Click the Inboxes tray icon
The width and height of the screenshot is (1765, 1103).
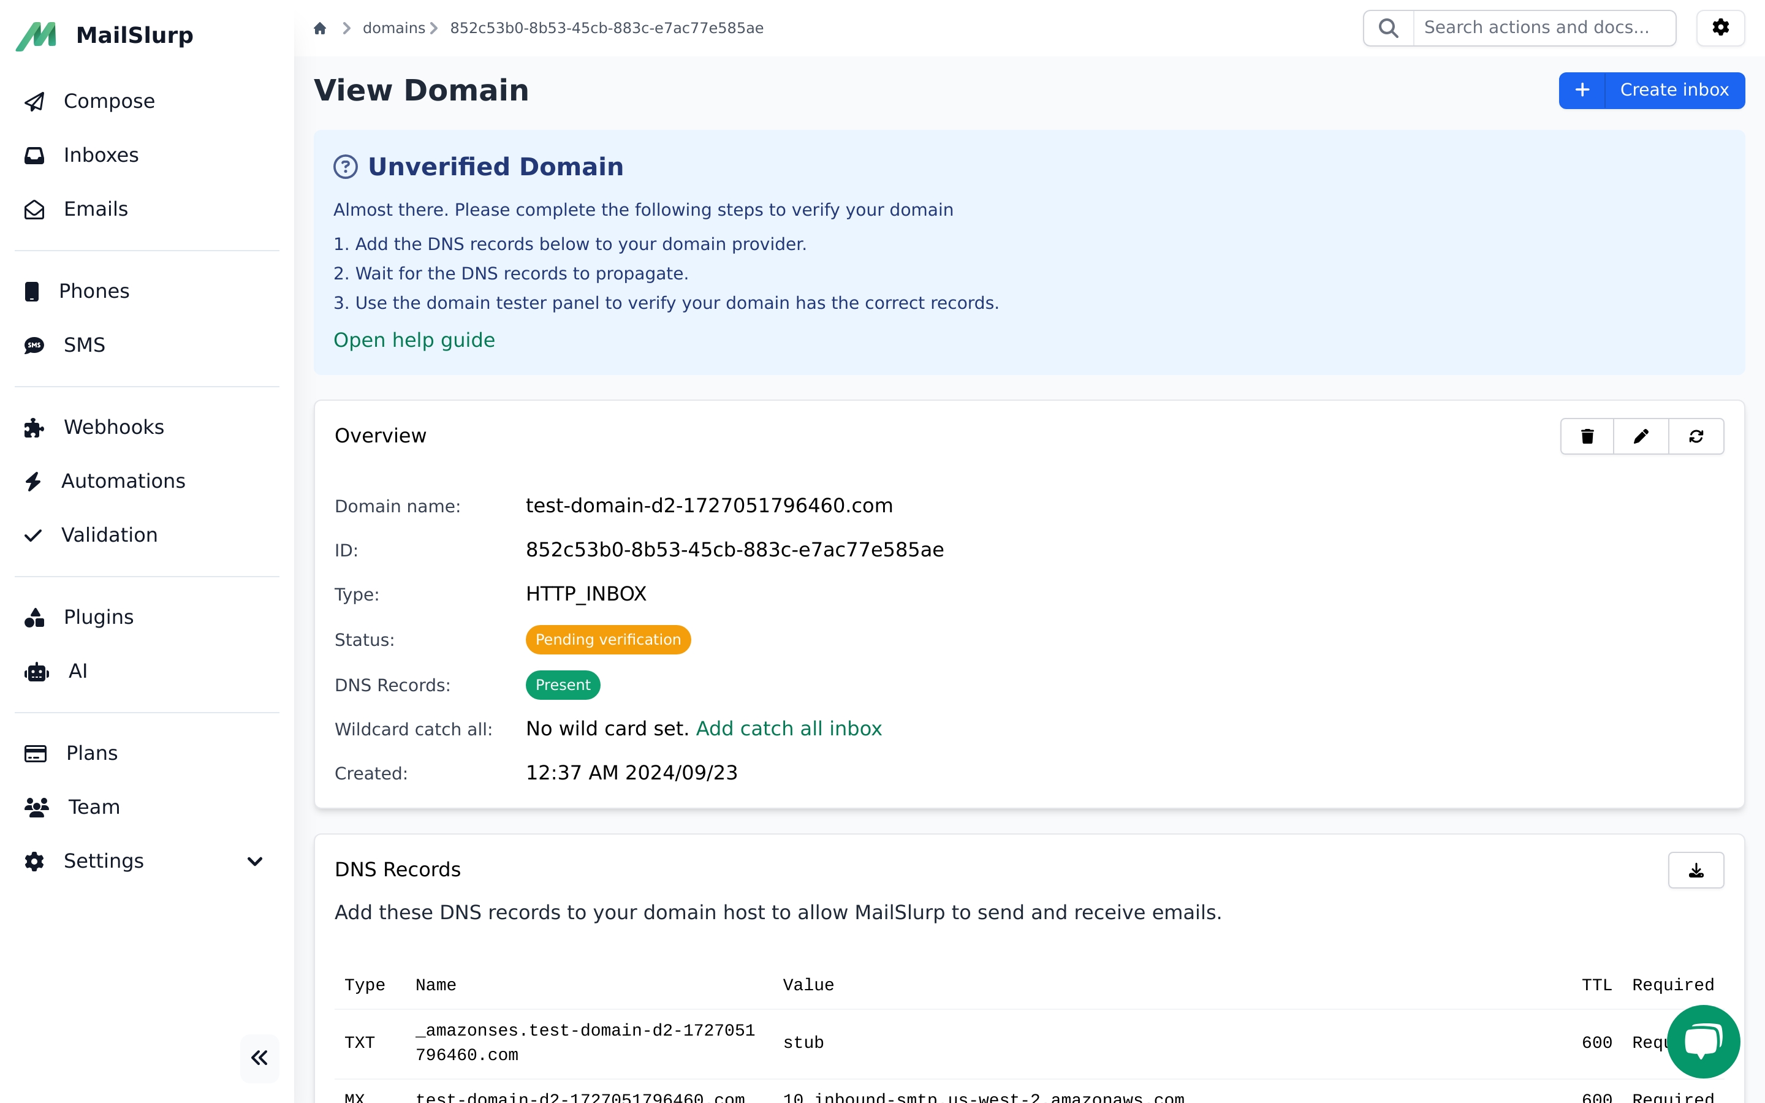[x=34, y=156]
